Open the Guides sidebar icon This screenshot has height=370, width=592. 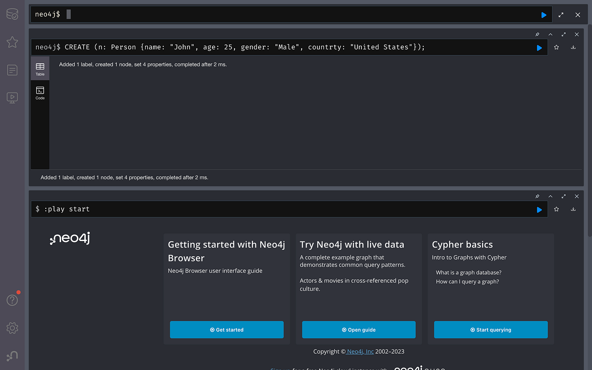tap(12, 98)
